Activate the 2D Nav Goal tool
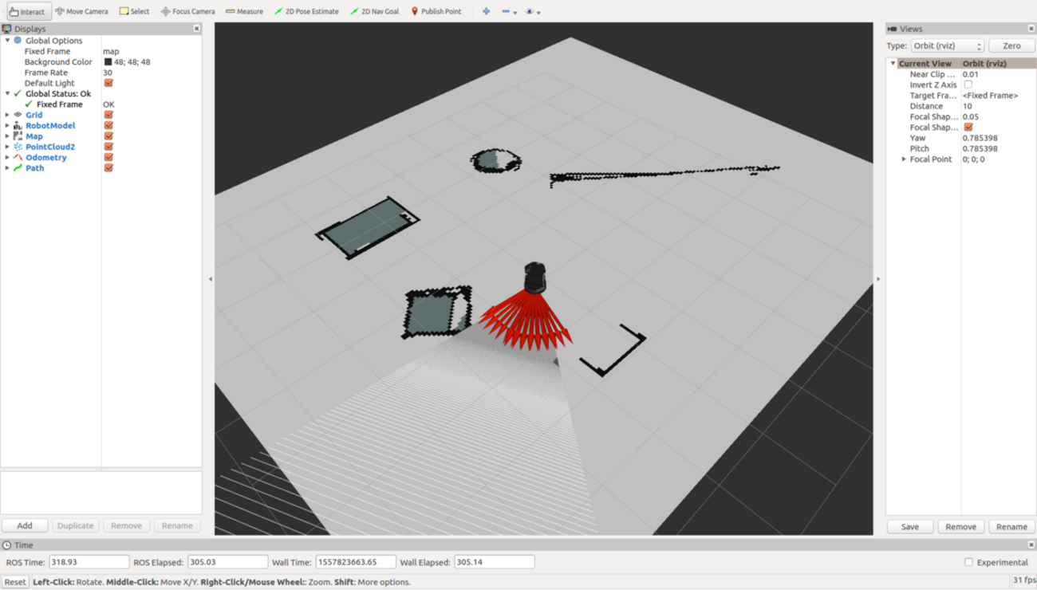Screen dimensions: 1037x590 pyautogui.click(x=375, y=11)
